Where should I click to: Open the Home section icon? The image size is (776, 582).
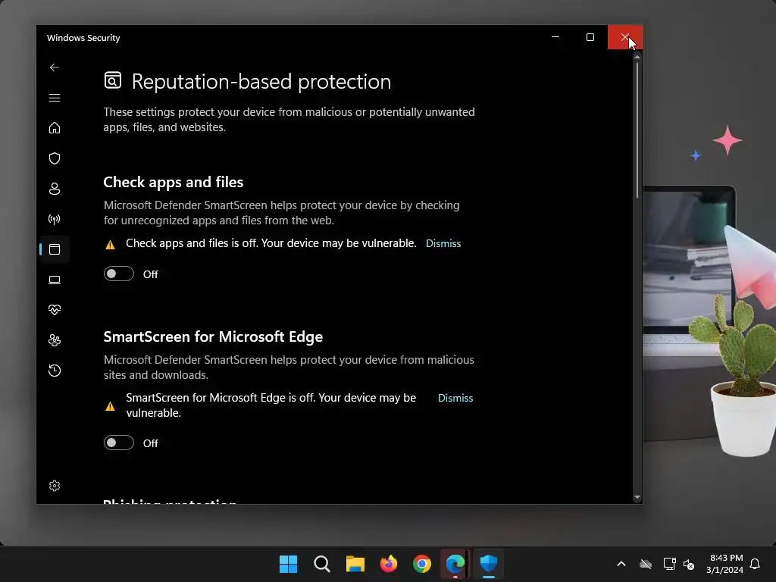55,128
